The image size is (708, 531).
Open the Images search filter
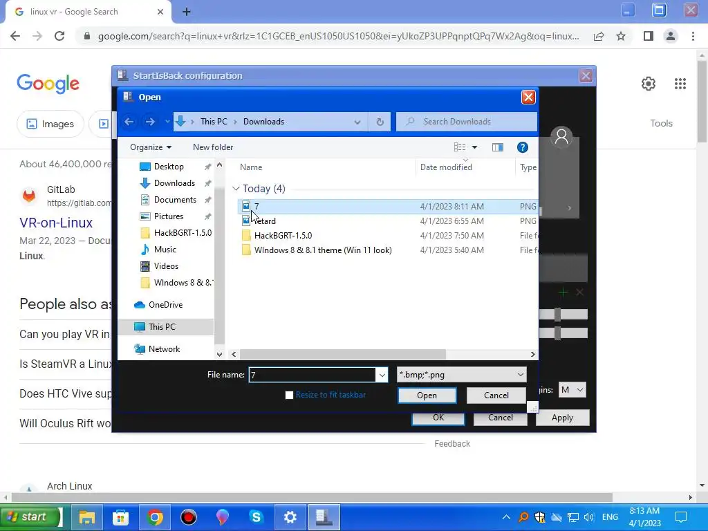[x=50, y=124]
